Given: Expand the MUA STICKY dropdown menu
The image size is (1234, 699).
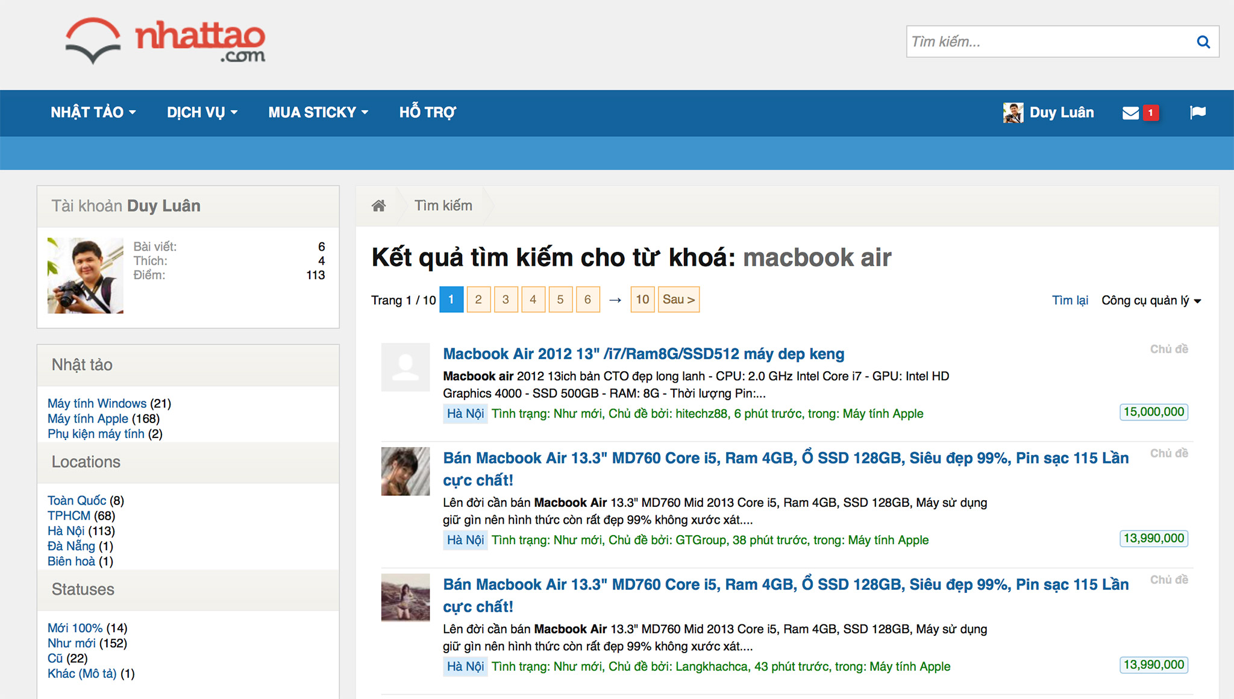Looking at the screenshot, I should tap(318, 113).
